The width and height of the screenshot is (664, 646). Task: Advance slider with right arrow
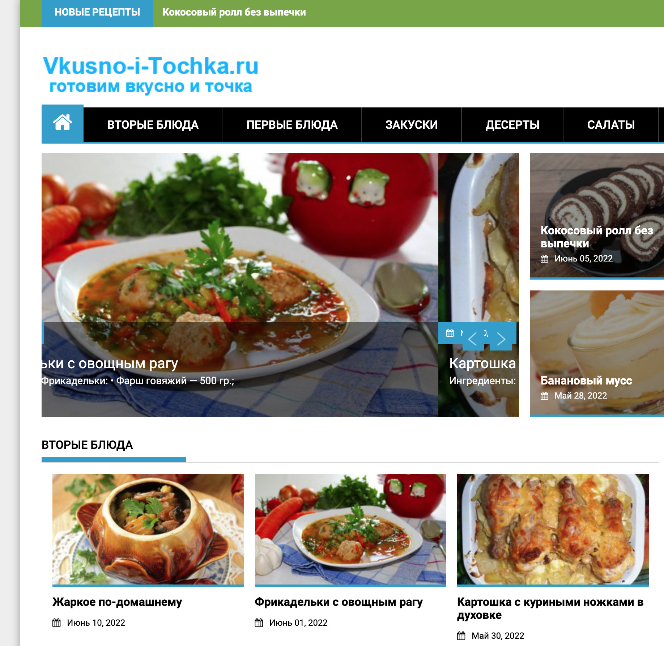click(x=501, y=339)
